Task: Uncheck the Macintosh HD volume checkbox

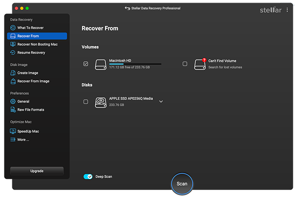Action: click(x=86, y=64)
